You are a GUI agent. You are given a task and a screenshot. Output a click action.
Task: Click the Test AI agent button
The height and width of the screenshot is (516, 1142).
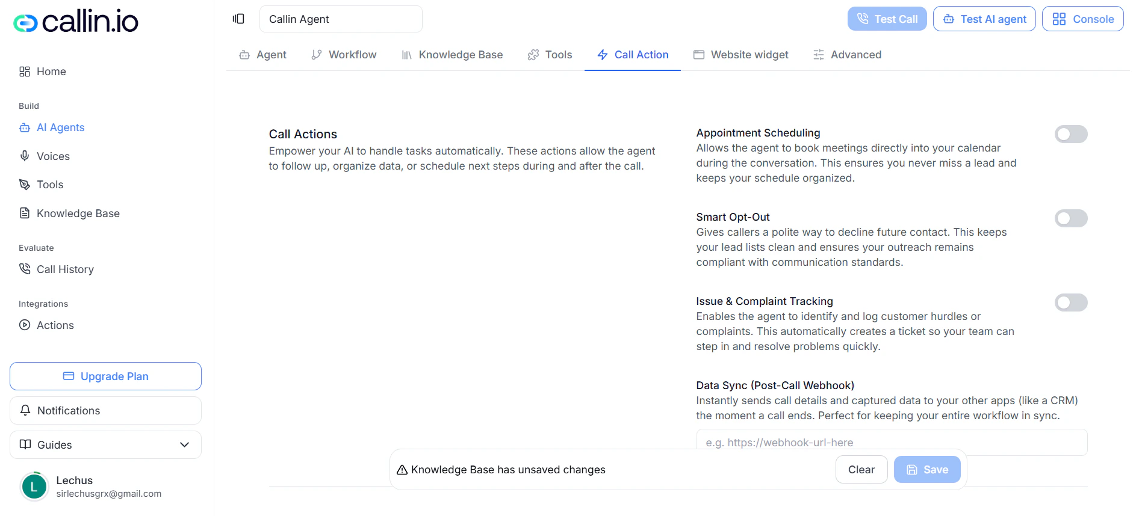pyautogui.click(x=984, y=19)
